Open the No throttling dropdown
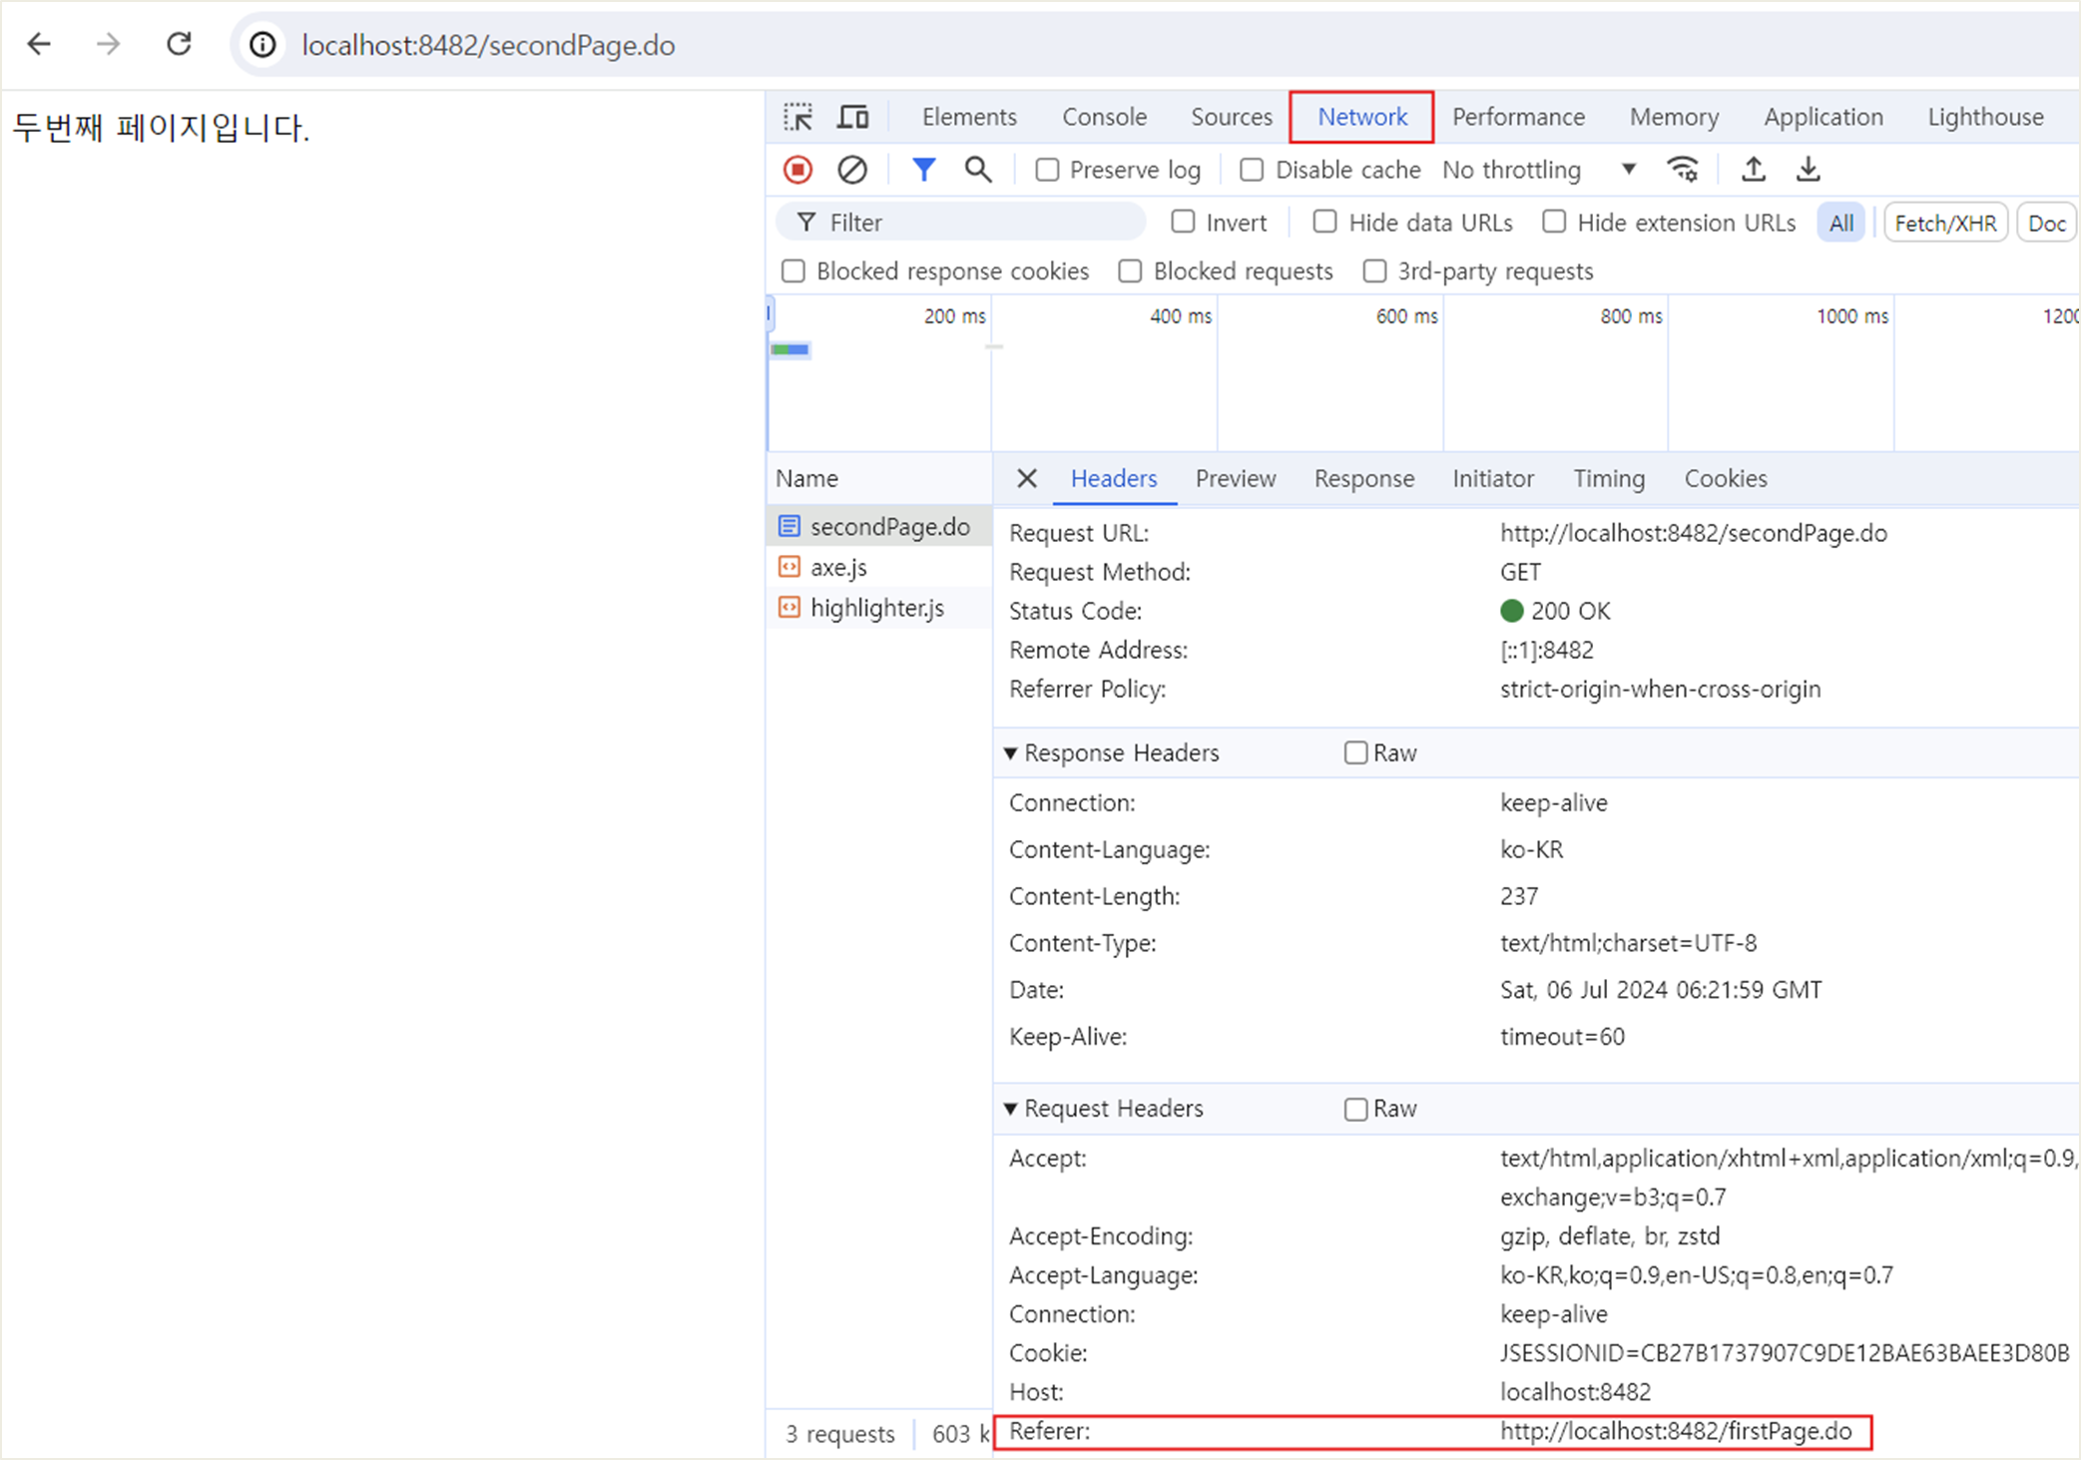This screenshot has height=1460, width=2081. [x=1538, y=170]
